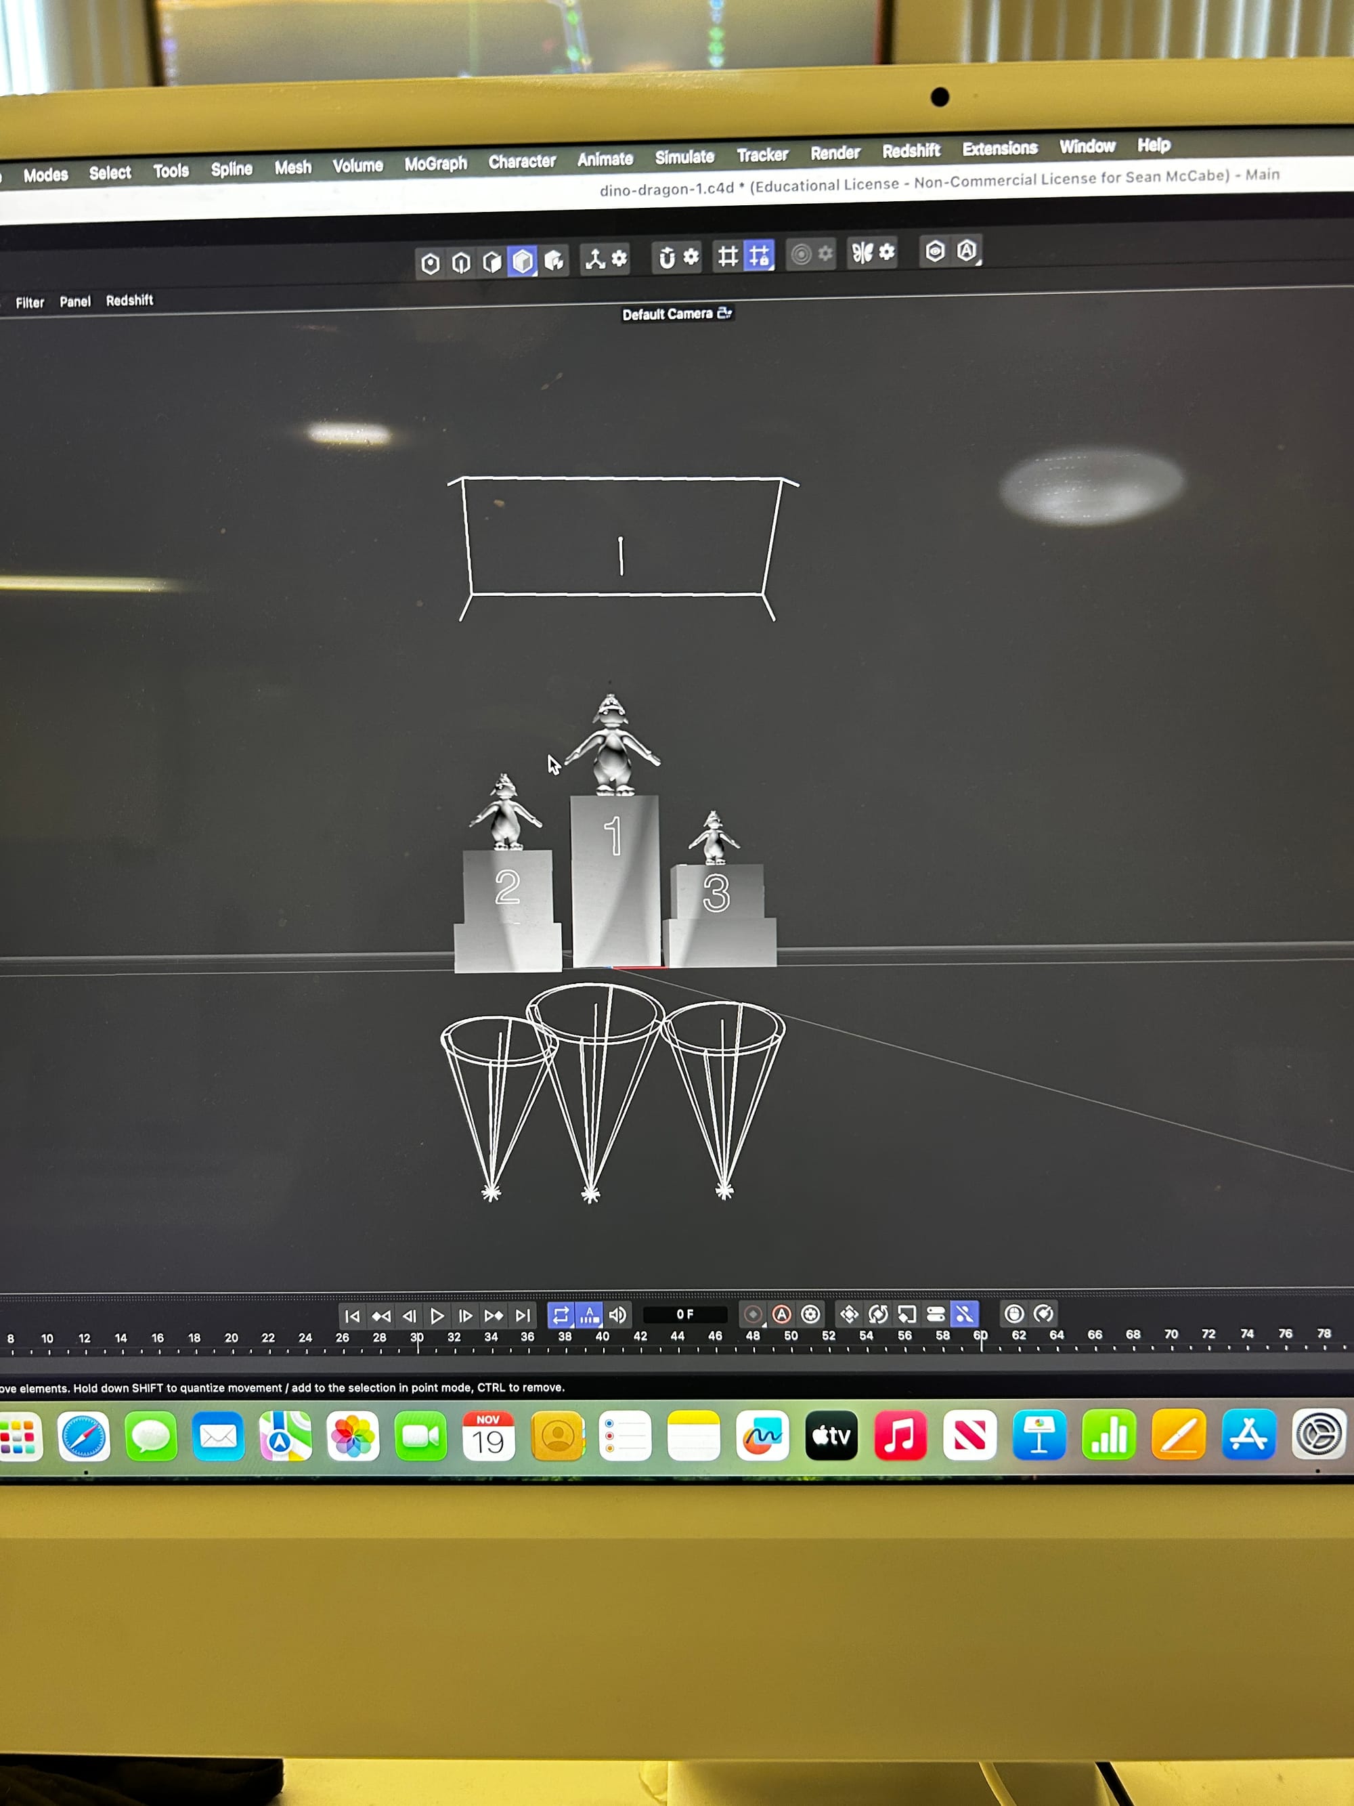Click the Autokeying icon in timeline
1354x1806 pixels.
[781, 1314]
